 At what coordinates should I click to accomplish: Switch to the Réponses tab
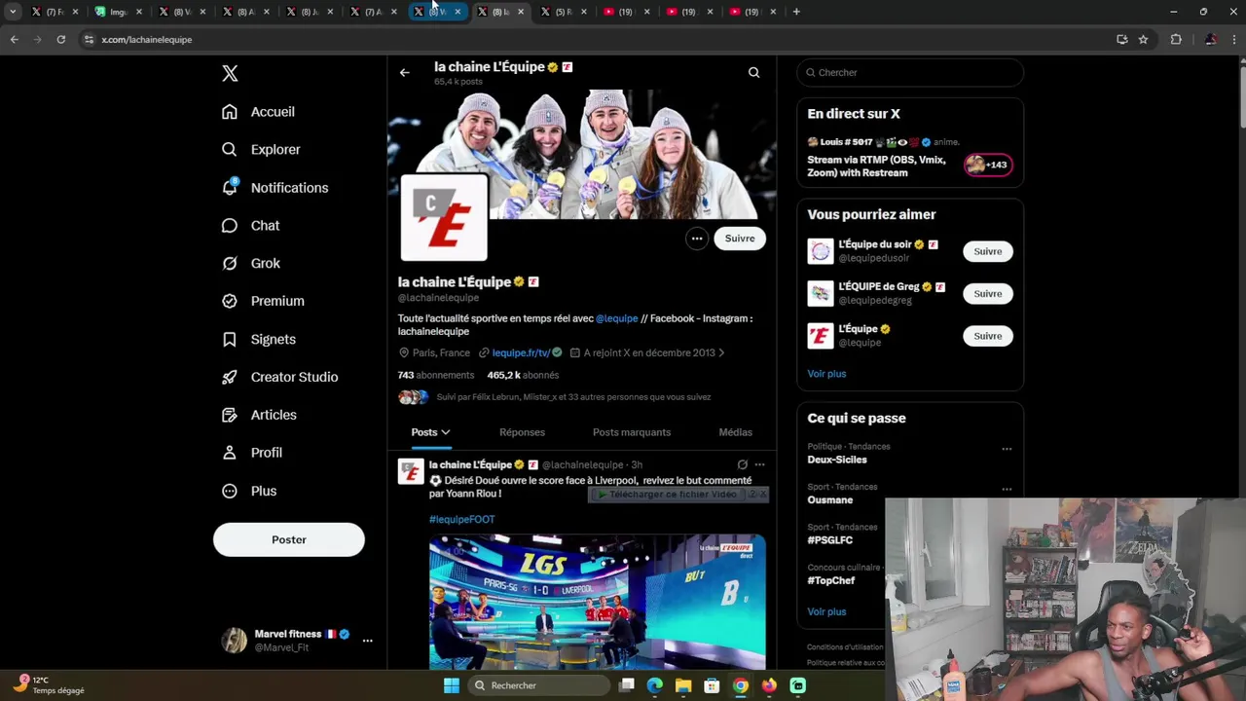(x=522, y=432)
